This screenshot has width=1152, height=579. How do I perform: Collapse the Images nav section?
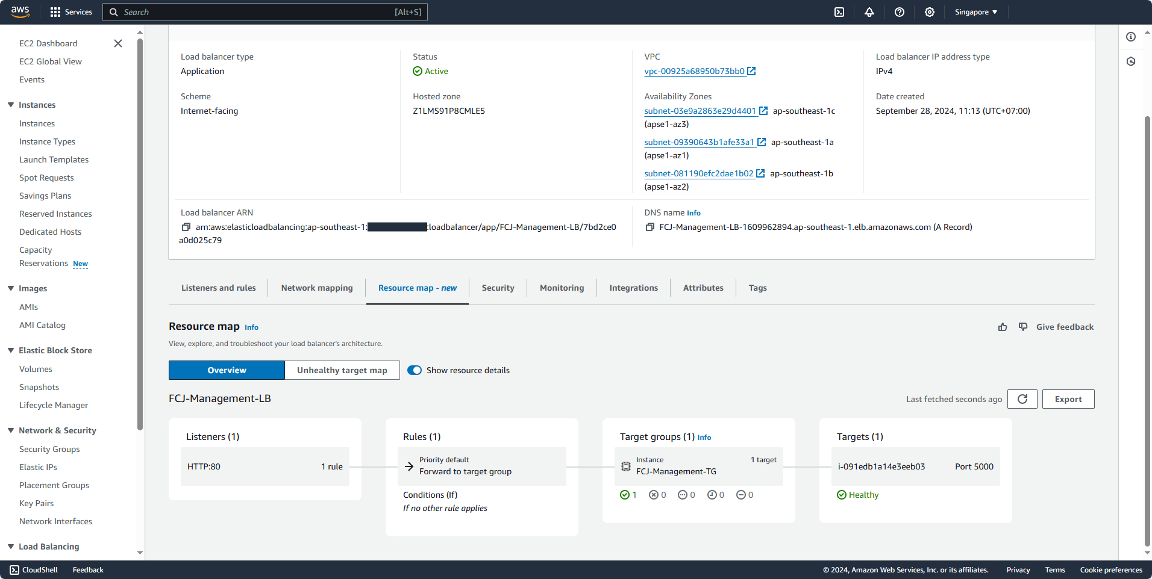click(x=11, y=288)
